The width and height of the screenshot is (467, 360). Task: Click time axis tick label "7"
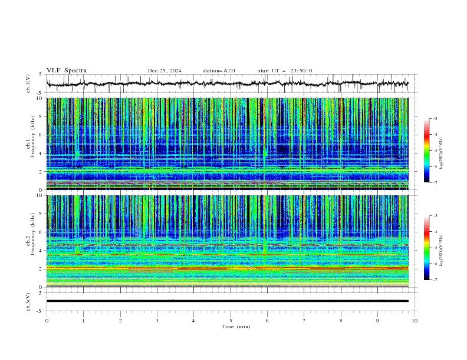tap(304, 321)
